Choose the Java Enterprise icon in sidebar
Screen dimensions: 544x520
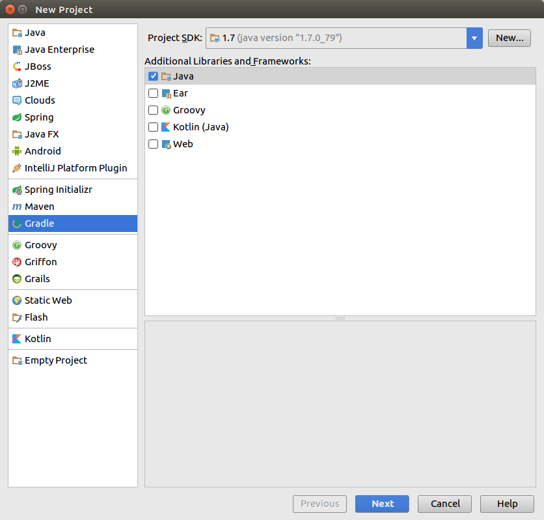click(x=17, y=50)
